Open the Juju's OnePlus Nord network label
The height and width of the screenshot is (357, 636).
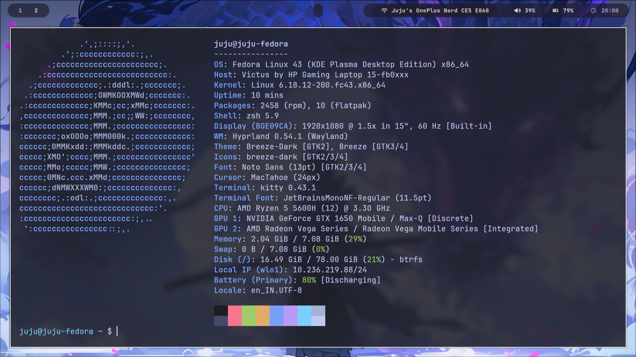coord(440,11)
